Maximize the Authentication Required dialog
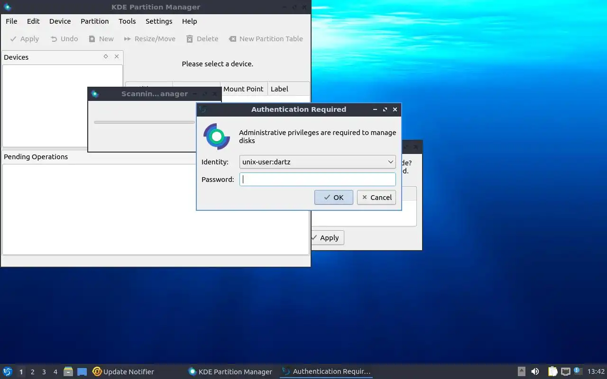 385,109
